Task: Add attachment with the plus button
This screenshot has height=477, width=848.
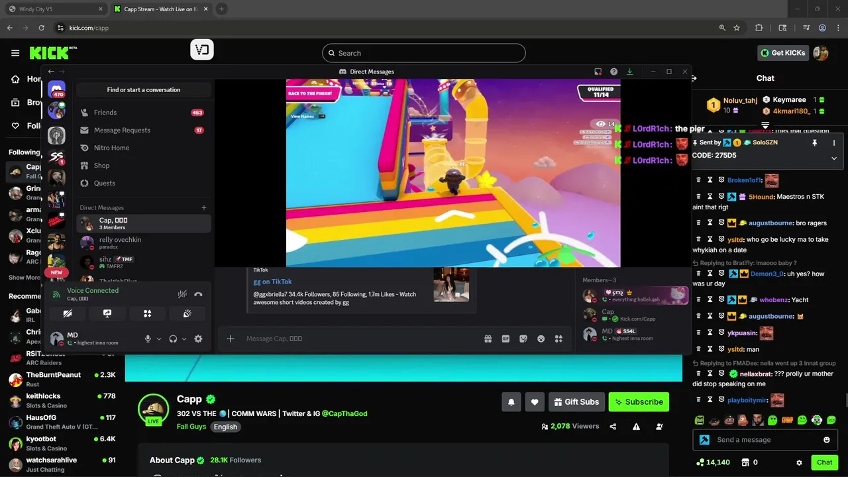Action: pos(231,339)
